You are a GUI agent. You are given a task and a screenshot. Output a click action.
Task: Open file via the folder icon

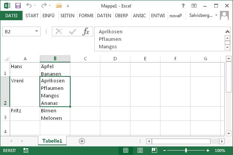click(59, 6)
